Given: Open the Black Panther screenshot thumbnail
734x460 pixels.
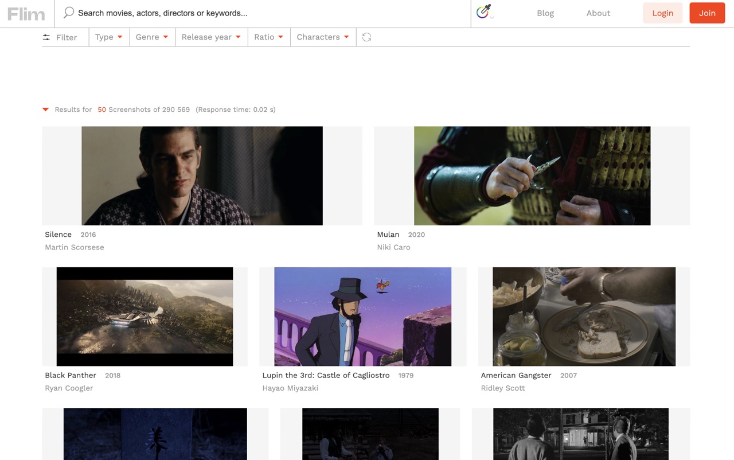Looking at the screenshot, I should [145, 317].
